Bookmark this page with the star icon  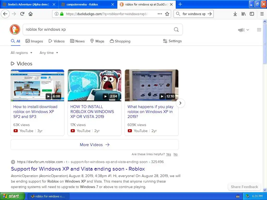[167, 14]
